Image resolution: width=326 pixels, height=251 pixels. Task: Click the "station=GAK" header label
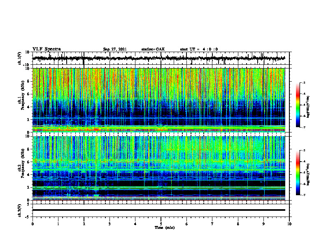(153, 49)
